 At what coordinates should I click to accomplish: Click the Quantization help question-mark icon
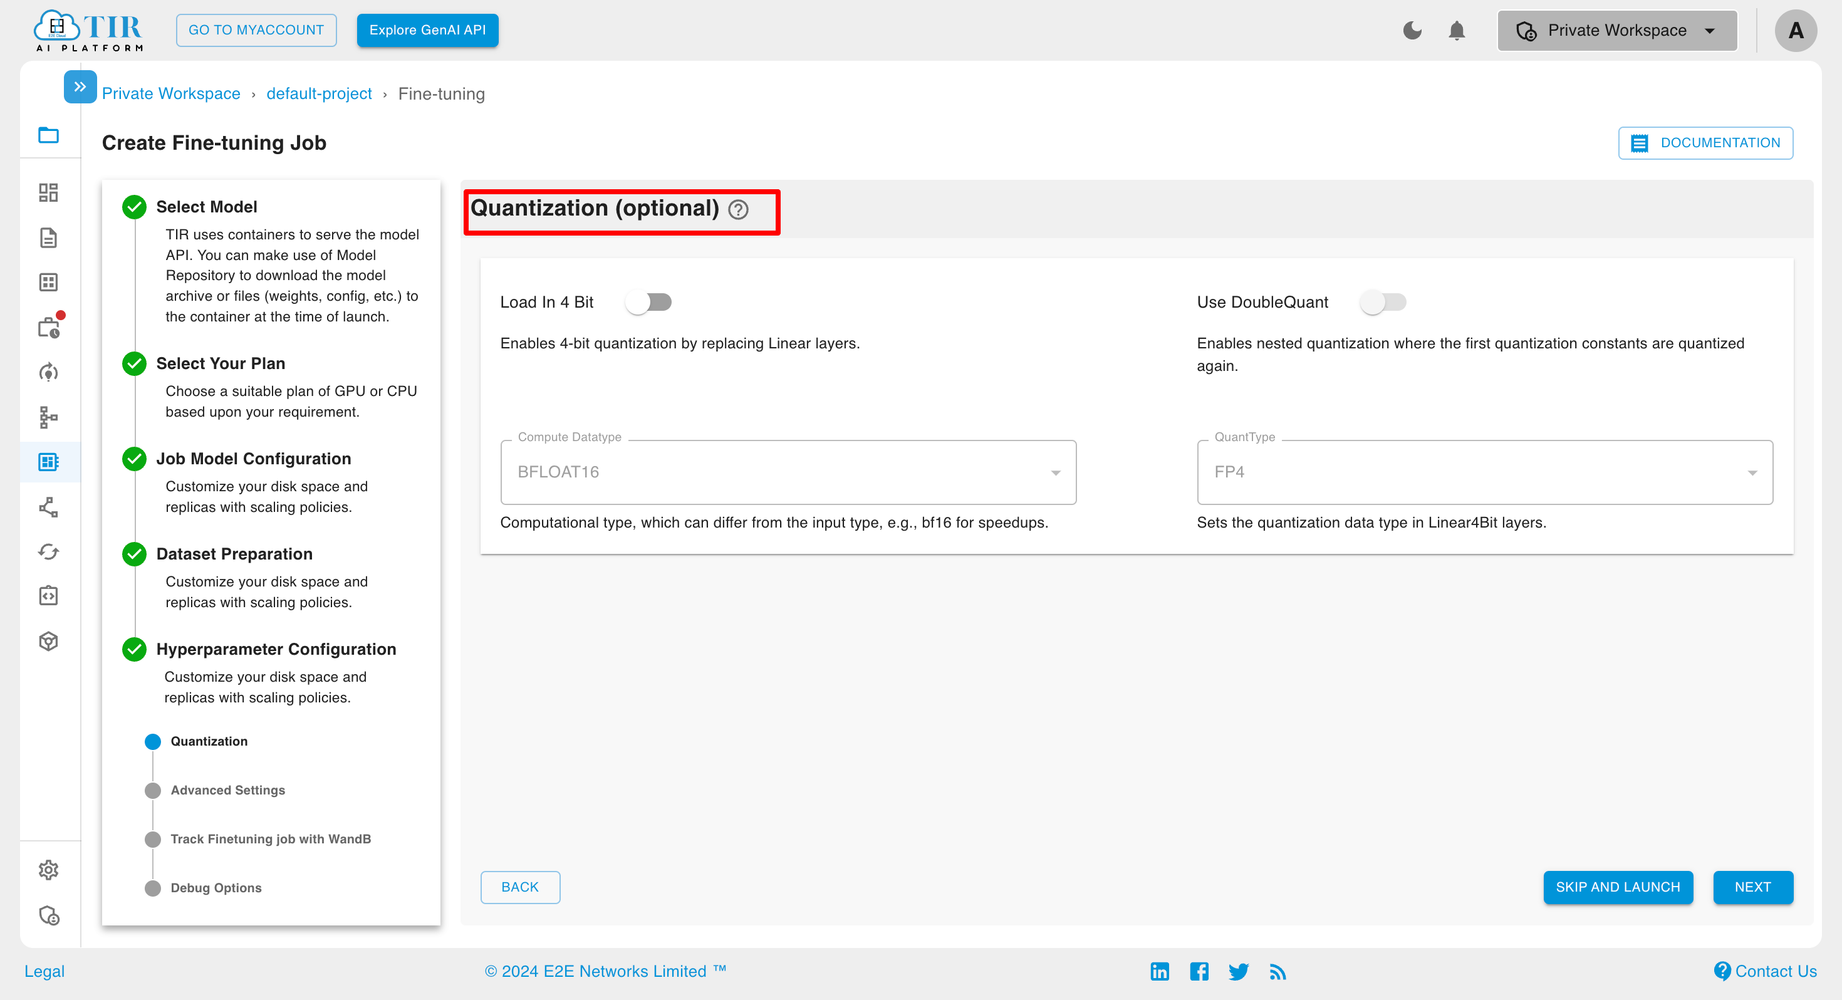[738, 209]
